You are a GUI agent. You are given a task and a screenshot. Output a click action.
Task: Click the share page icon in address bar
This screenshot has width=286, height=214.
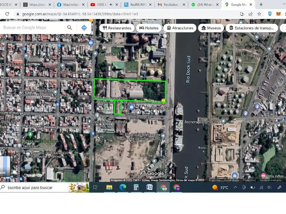(251, 14)
